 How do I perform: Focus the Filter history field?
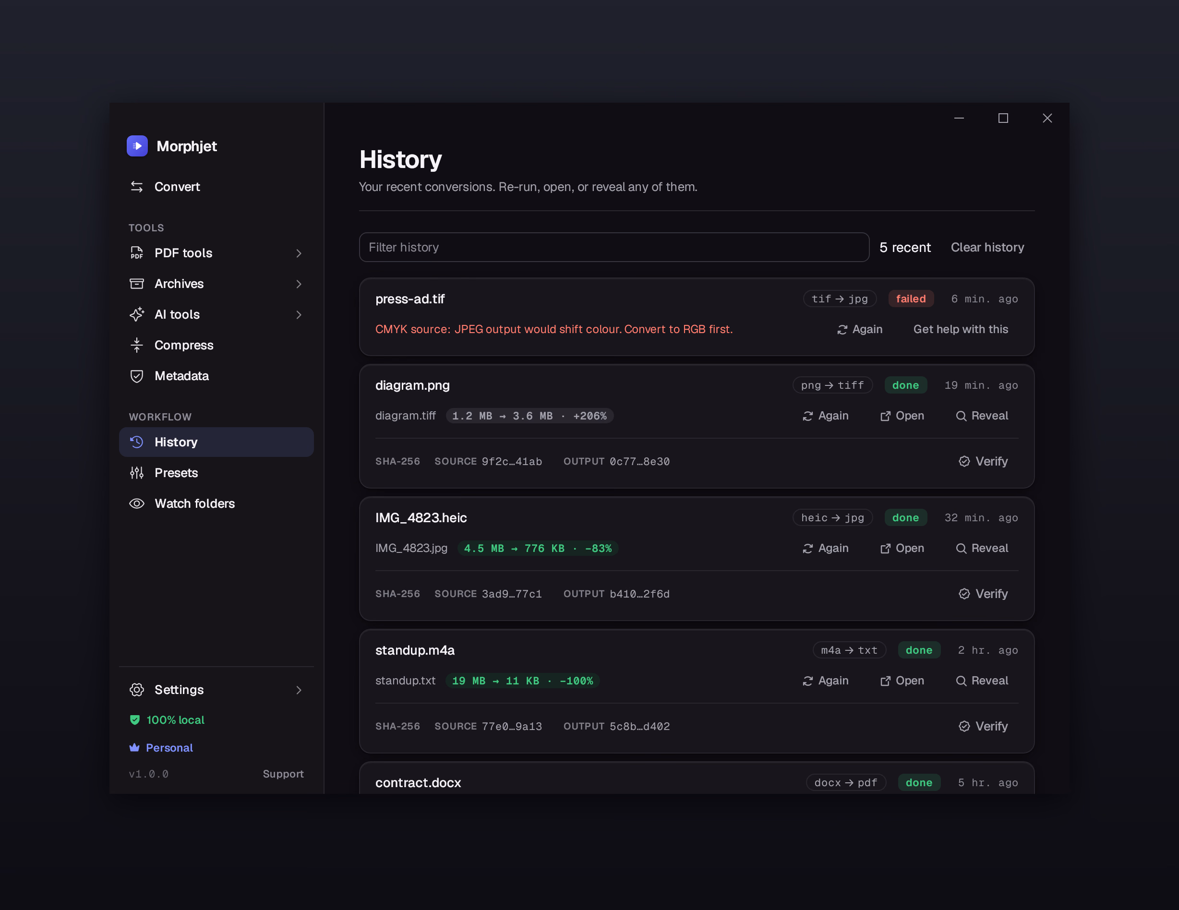click(614, 247)
